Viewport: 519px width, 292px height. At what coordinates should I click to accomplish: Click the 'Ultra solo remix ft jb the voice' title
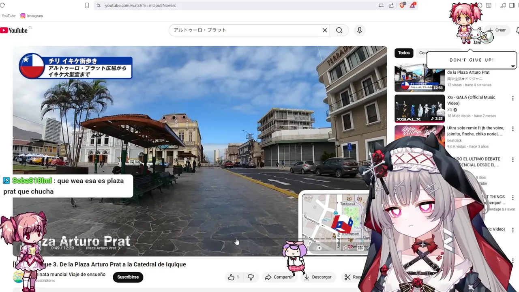click(x=475, y=131)
